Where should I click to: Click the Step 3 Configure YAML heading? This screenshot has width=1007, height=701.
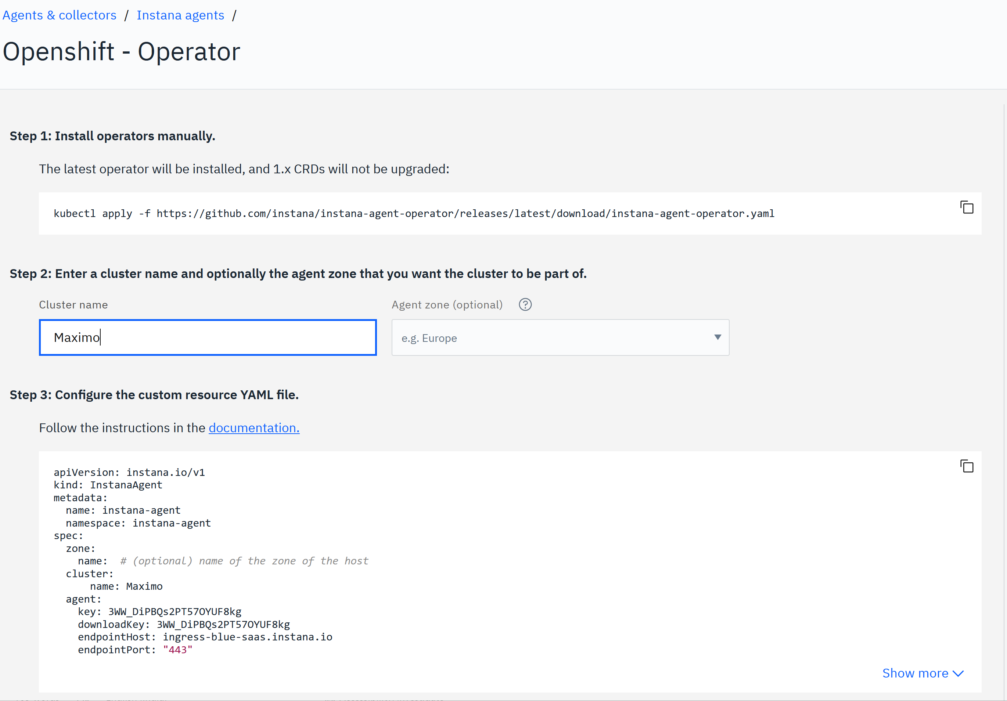pyautogui.click(x=154, y=394)
